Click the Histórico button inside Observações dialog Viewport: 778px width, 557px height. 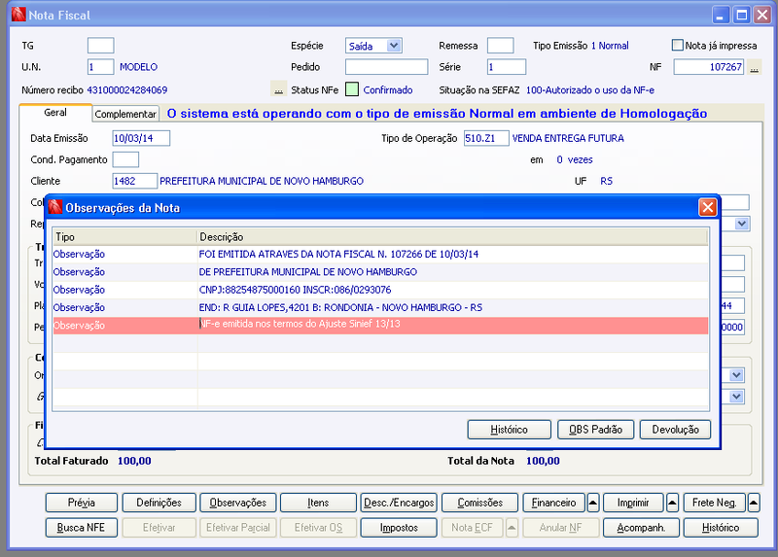(509, 430)
